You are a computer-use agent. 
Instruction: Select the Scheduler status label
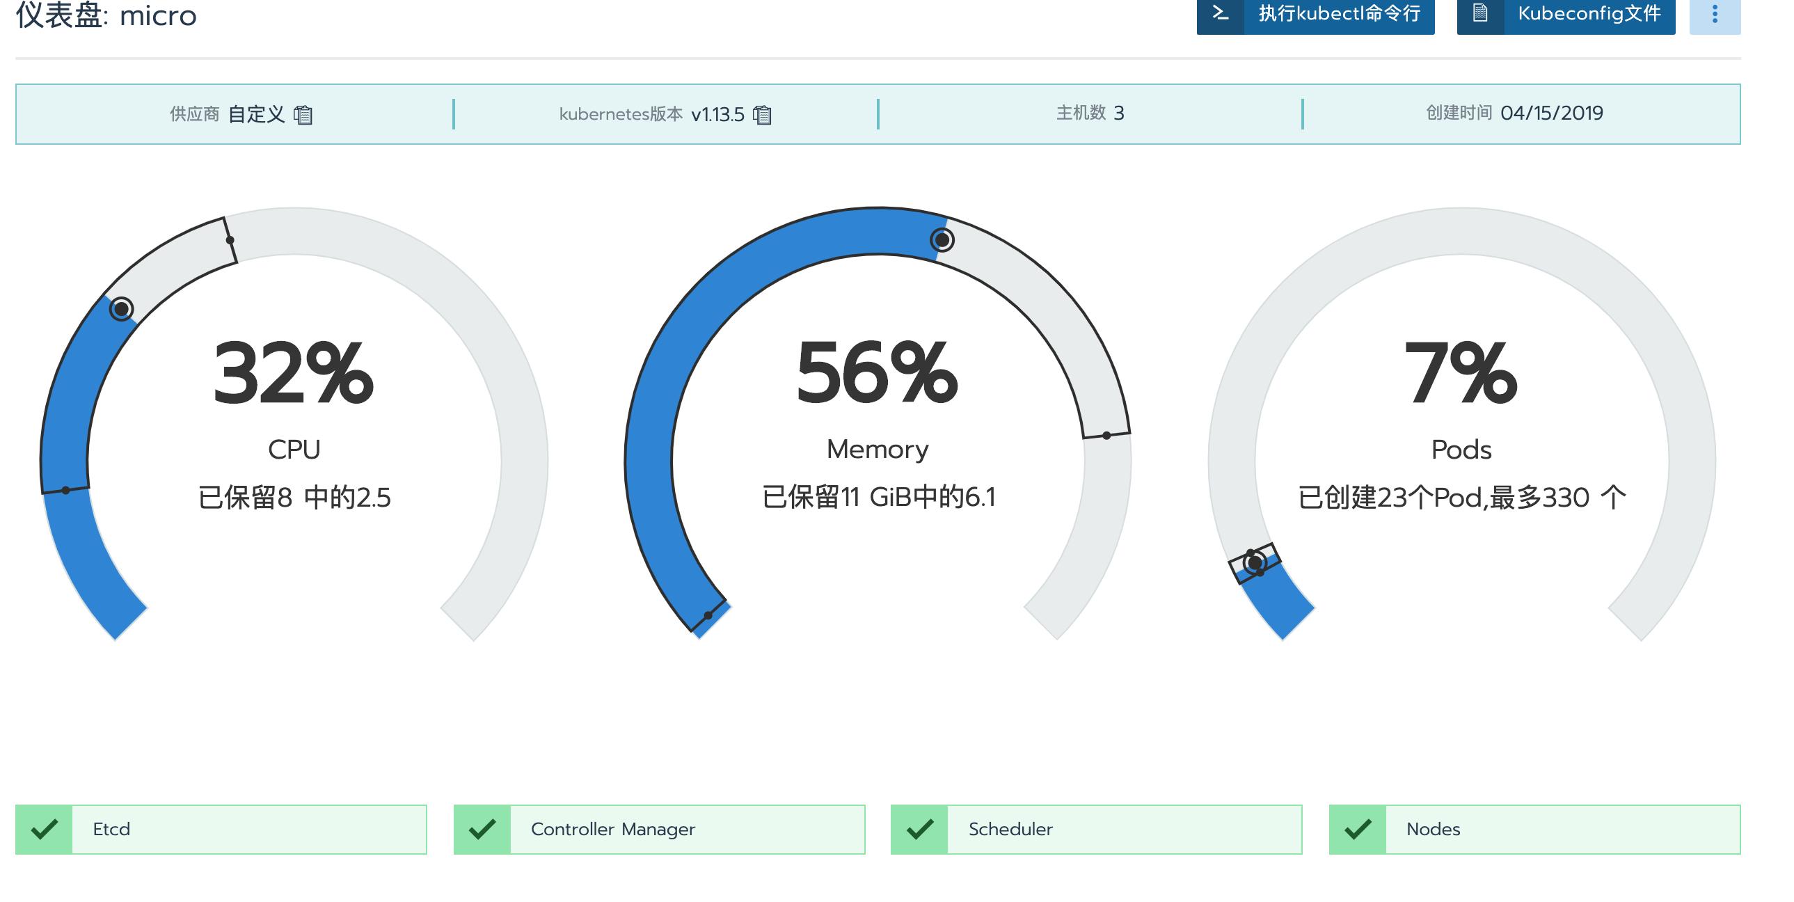pyautogui.click(x=1010, y=829)
